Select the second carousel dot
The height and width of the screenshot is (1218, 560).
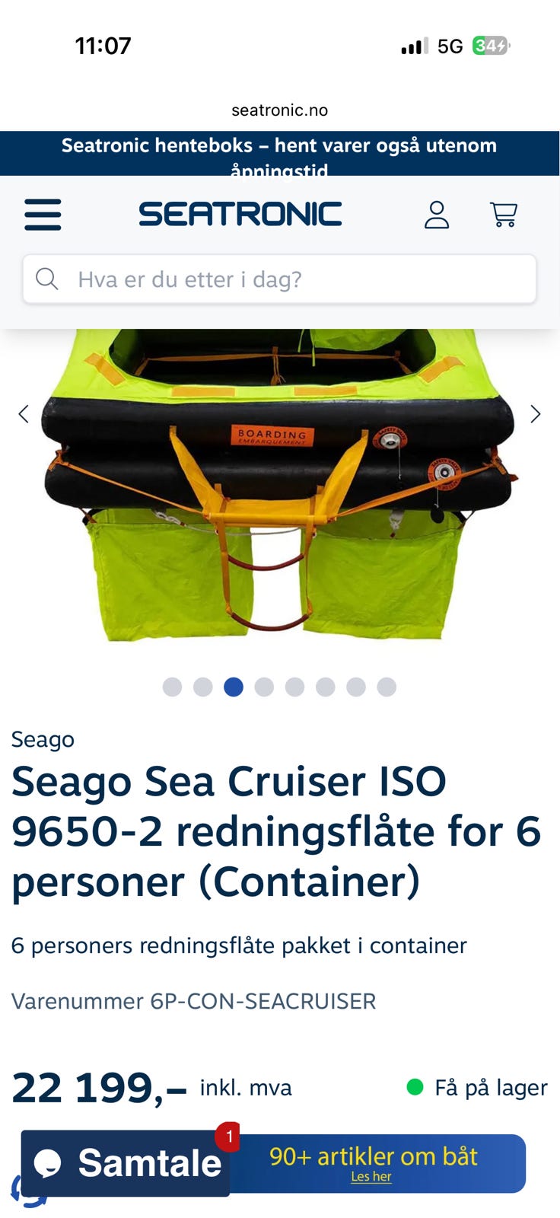(203, 687)
